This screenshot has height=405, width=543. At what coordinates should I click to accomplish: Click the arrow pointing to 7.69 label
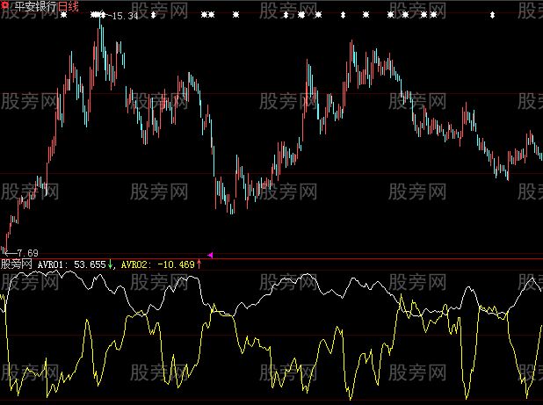click(9, 252)
